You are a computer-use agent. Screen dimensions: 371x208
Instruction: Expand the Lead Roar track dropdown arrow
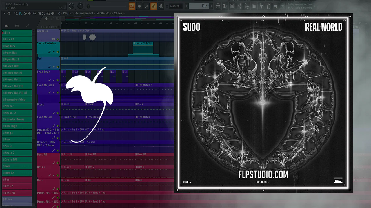(x=54, y=80)
